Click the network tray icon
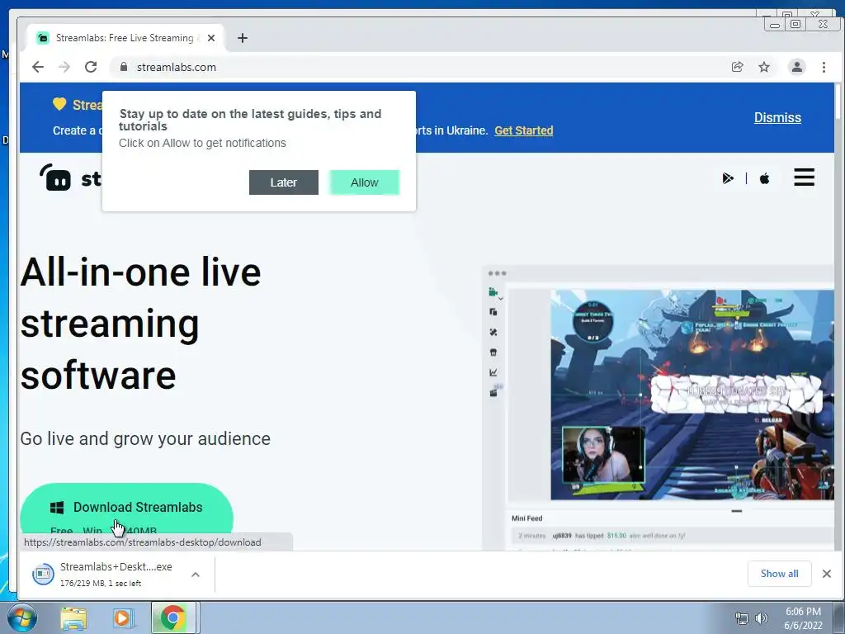The height and width of the screenshot is (634, 845). point(742,618)
